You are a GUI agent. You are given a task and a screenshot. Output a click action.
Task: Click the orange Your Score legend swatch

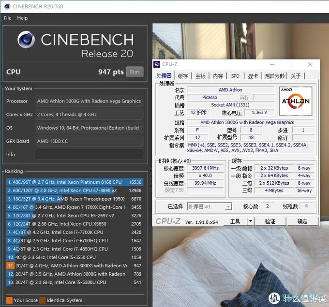[9, 300]
